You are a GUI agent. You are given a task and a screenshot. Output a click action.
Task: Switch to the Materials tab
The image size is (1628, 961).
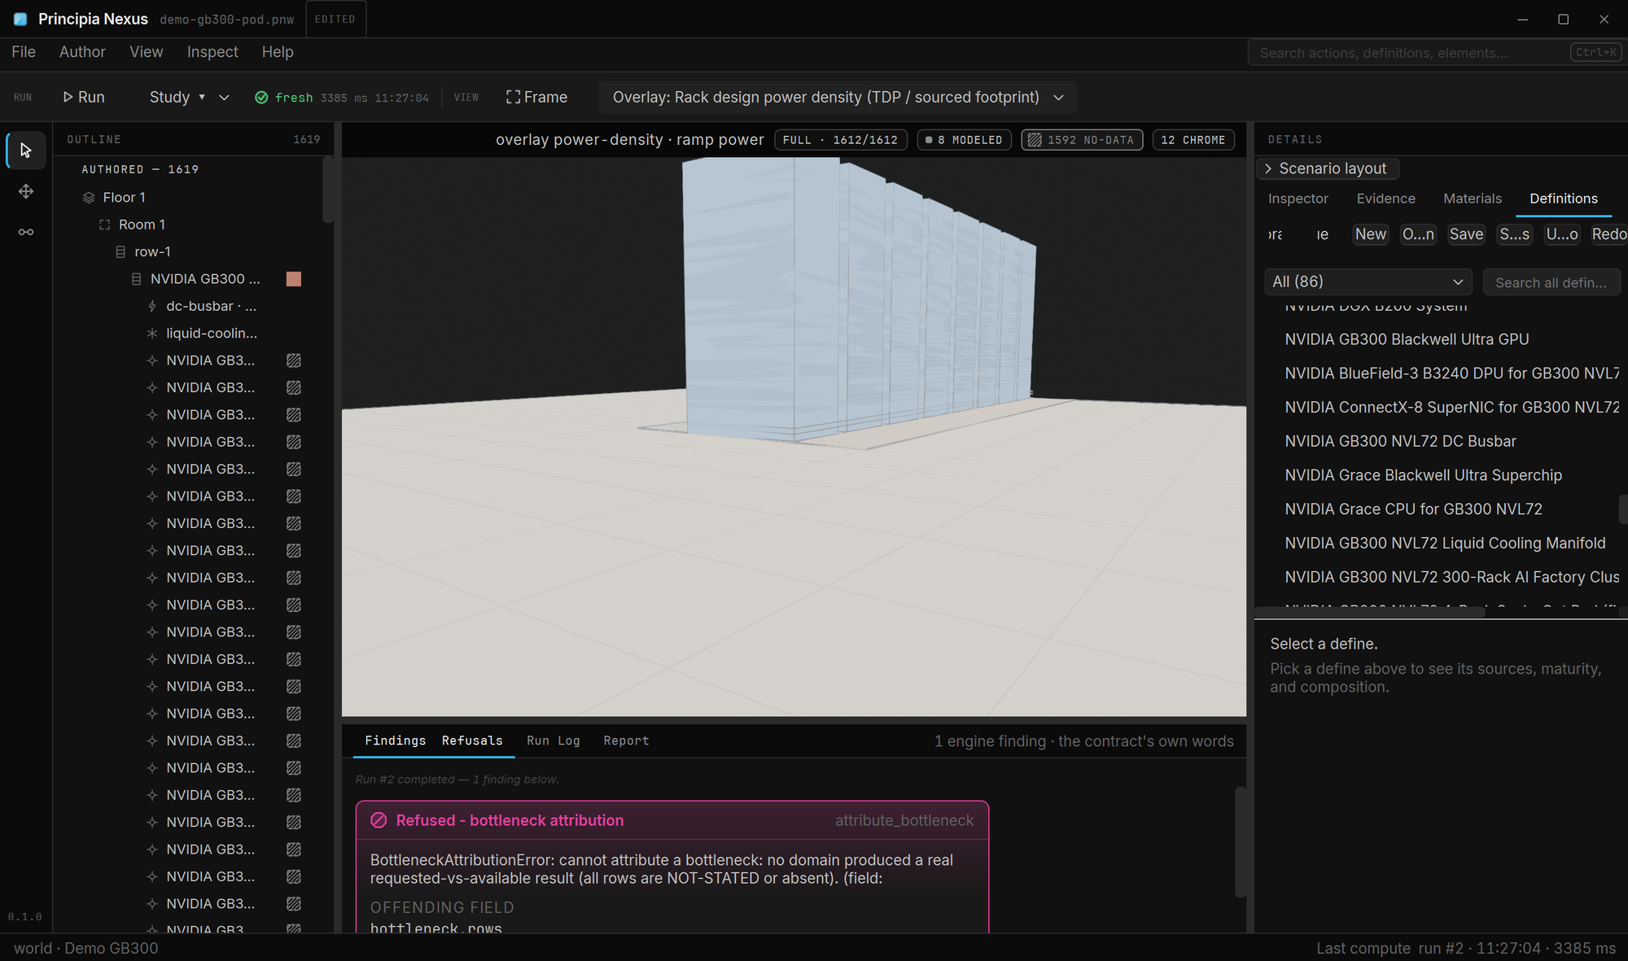pyautogui.click(x=1472, y=199)
